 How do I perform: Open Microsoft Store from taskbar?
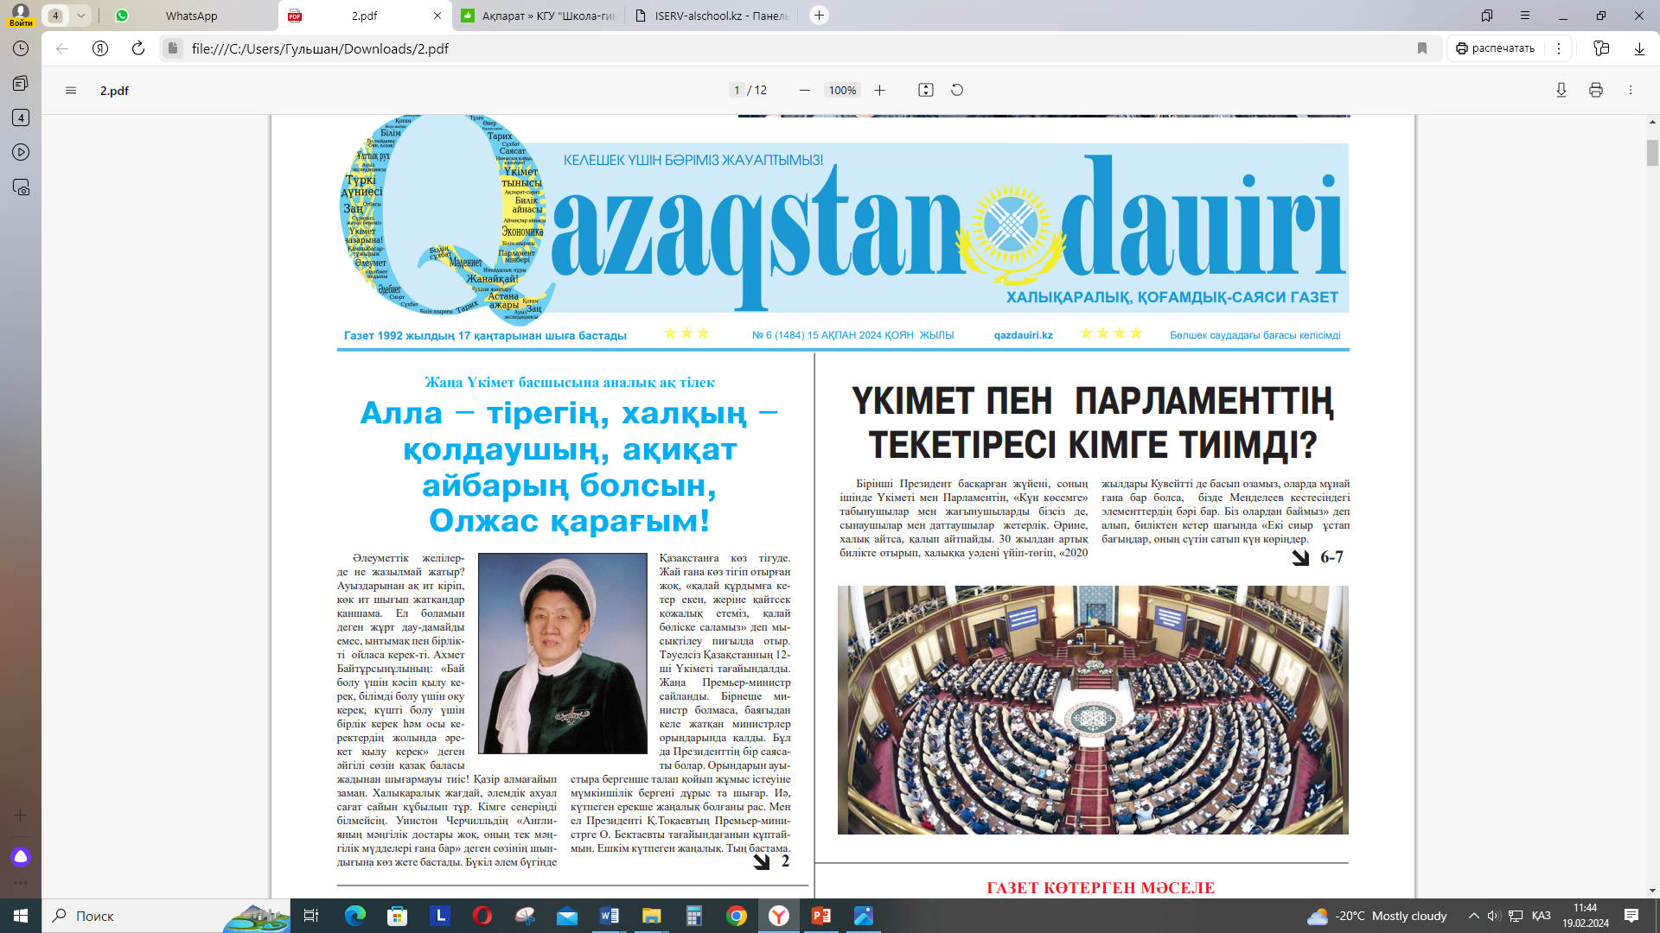pyautogui.click(x=398, y=916)
